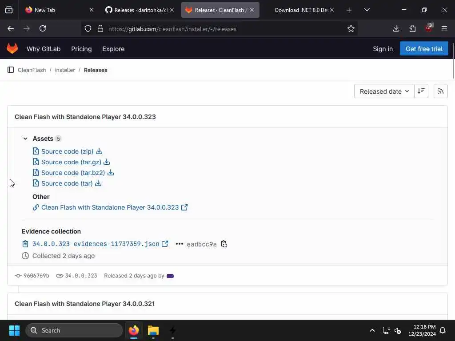Click the uBlock extension icon
The width and height of the screenshot is (455, 341).
[x=429, y=28]
